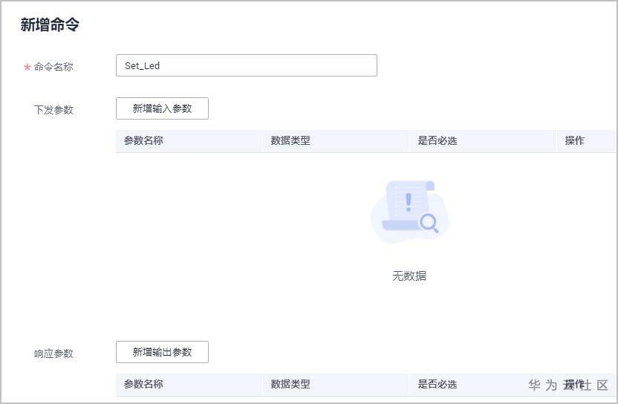This screenshot has height=404, width=618.
Task: Click 数据类型 header in the 响应参数 table
Action: click(x=290, y=384)
